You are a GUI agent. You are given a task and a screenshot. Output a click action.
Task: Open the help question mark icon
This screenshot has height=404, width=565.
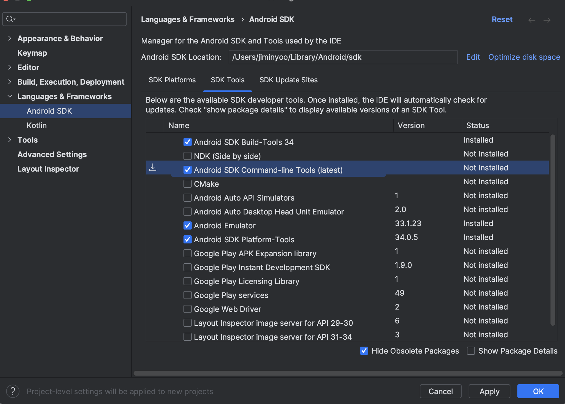[13, 391]
